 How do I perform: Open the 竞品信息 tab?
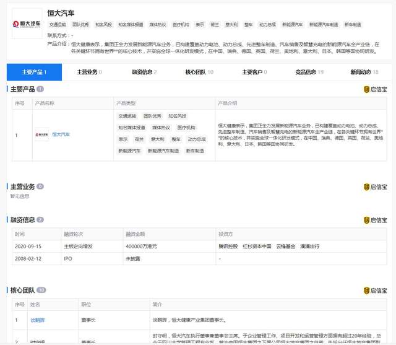(x=309, y=72)
